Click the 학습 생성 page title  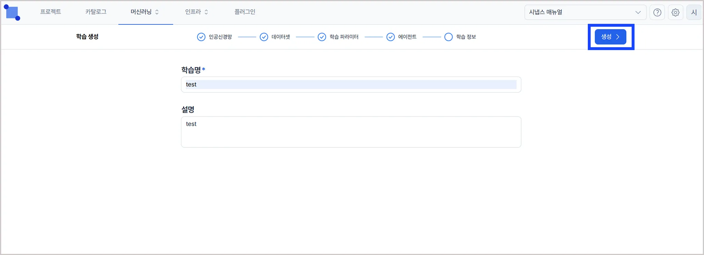pos(87,36)
